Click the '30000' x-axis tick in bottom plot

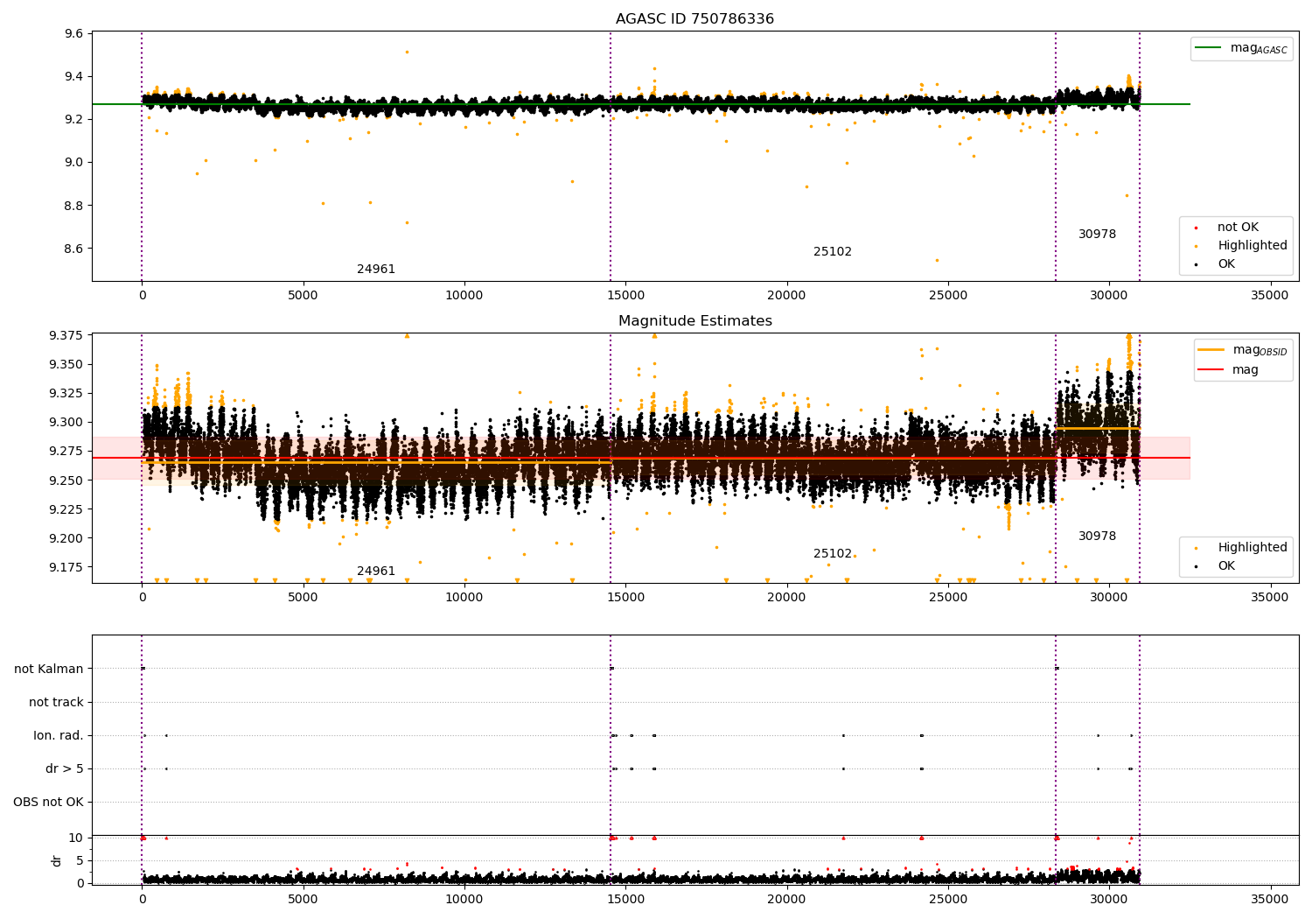(1109, 900)
